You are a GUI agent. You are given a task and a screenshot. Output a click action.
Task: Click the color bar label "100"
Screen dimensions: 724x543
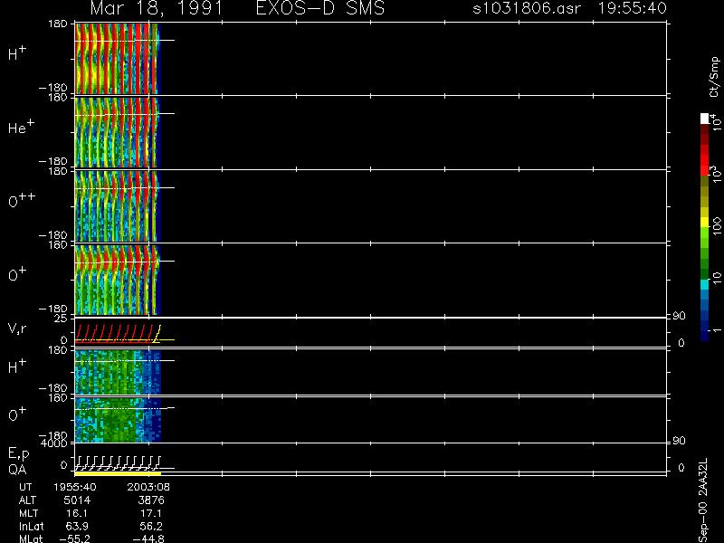click(x=717, y=227)
